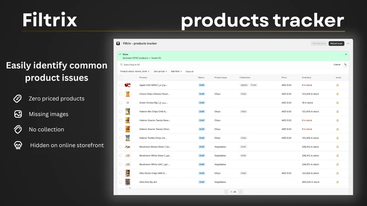Click the search magnifier icon
Image resolution: width=367 pixels, height=206 pixels.
121,65
